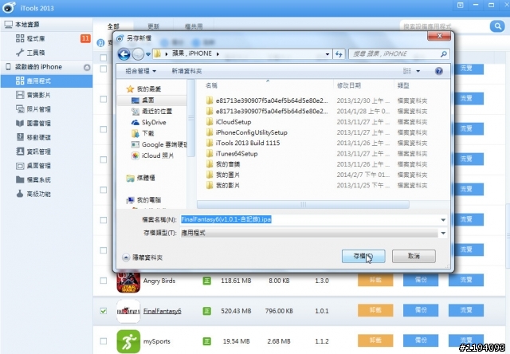Click the mySports app icon
Viewport: 510px width, 354px height.
tap(128, 341)
